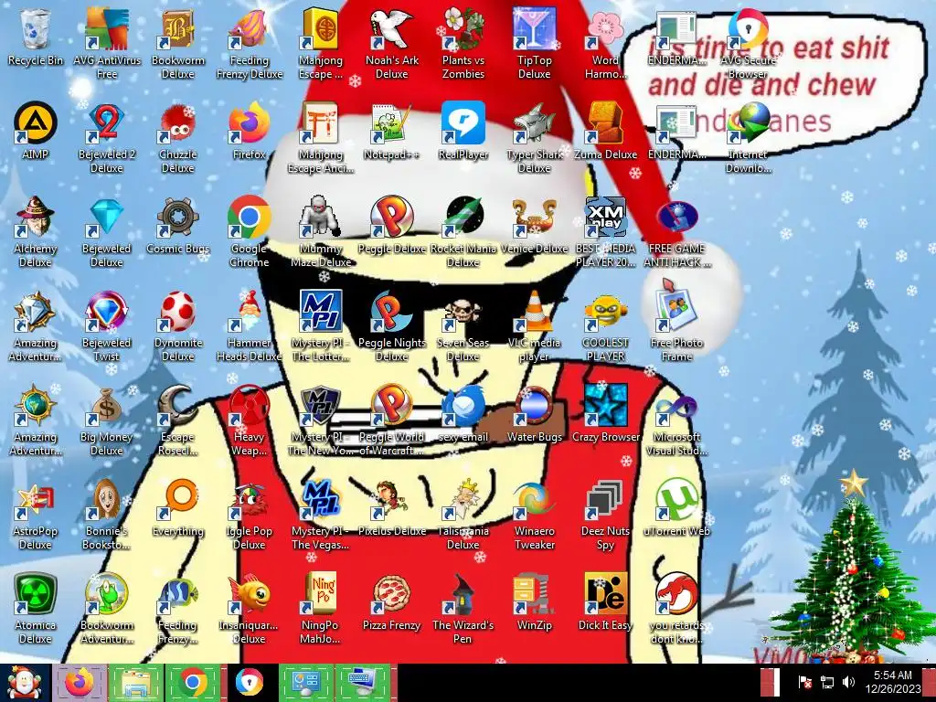
Task: Launch Seven Seas Deluxe icon
Action: coord(463,326)
